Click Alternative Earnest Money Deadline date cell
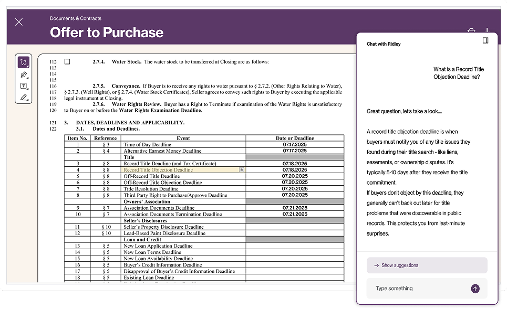 (295, 151)
